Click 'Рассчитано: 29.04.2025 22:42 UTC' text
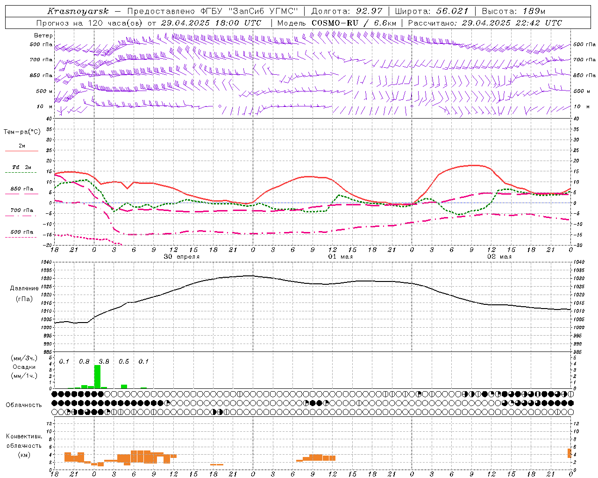 click(x=485, y=23)
